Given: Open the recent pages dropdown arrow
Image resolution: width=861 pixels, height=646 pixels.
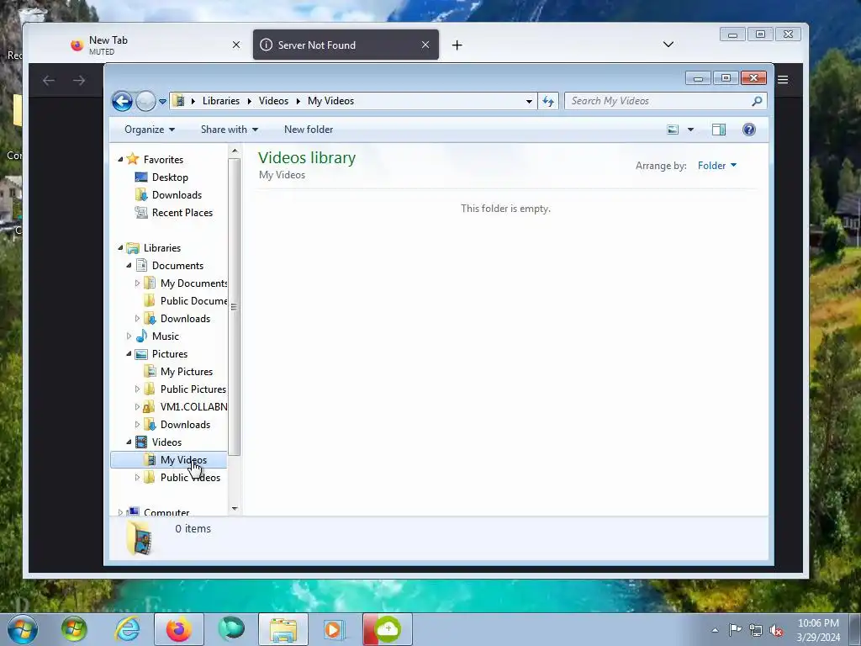Looking at the screenshot, I should click(162, 102).
